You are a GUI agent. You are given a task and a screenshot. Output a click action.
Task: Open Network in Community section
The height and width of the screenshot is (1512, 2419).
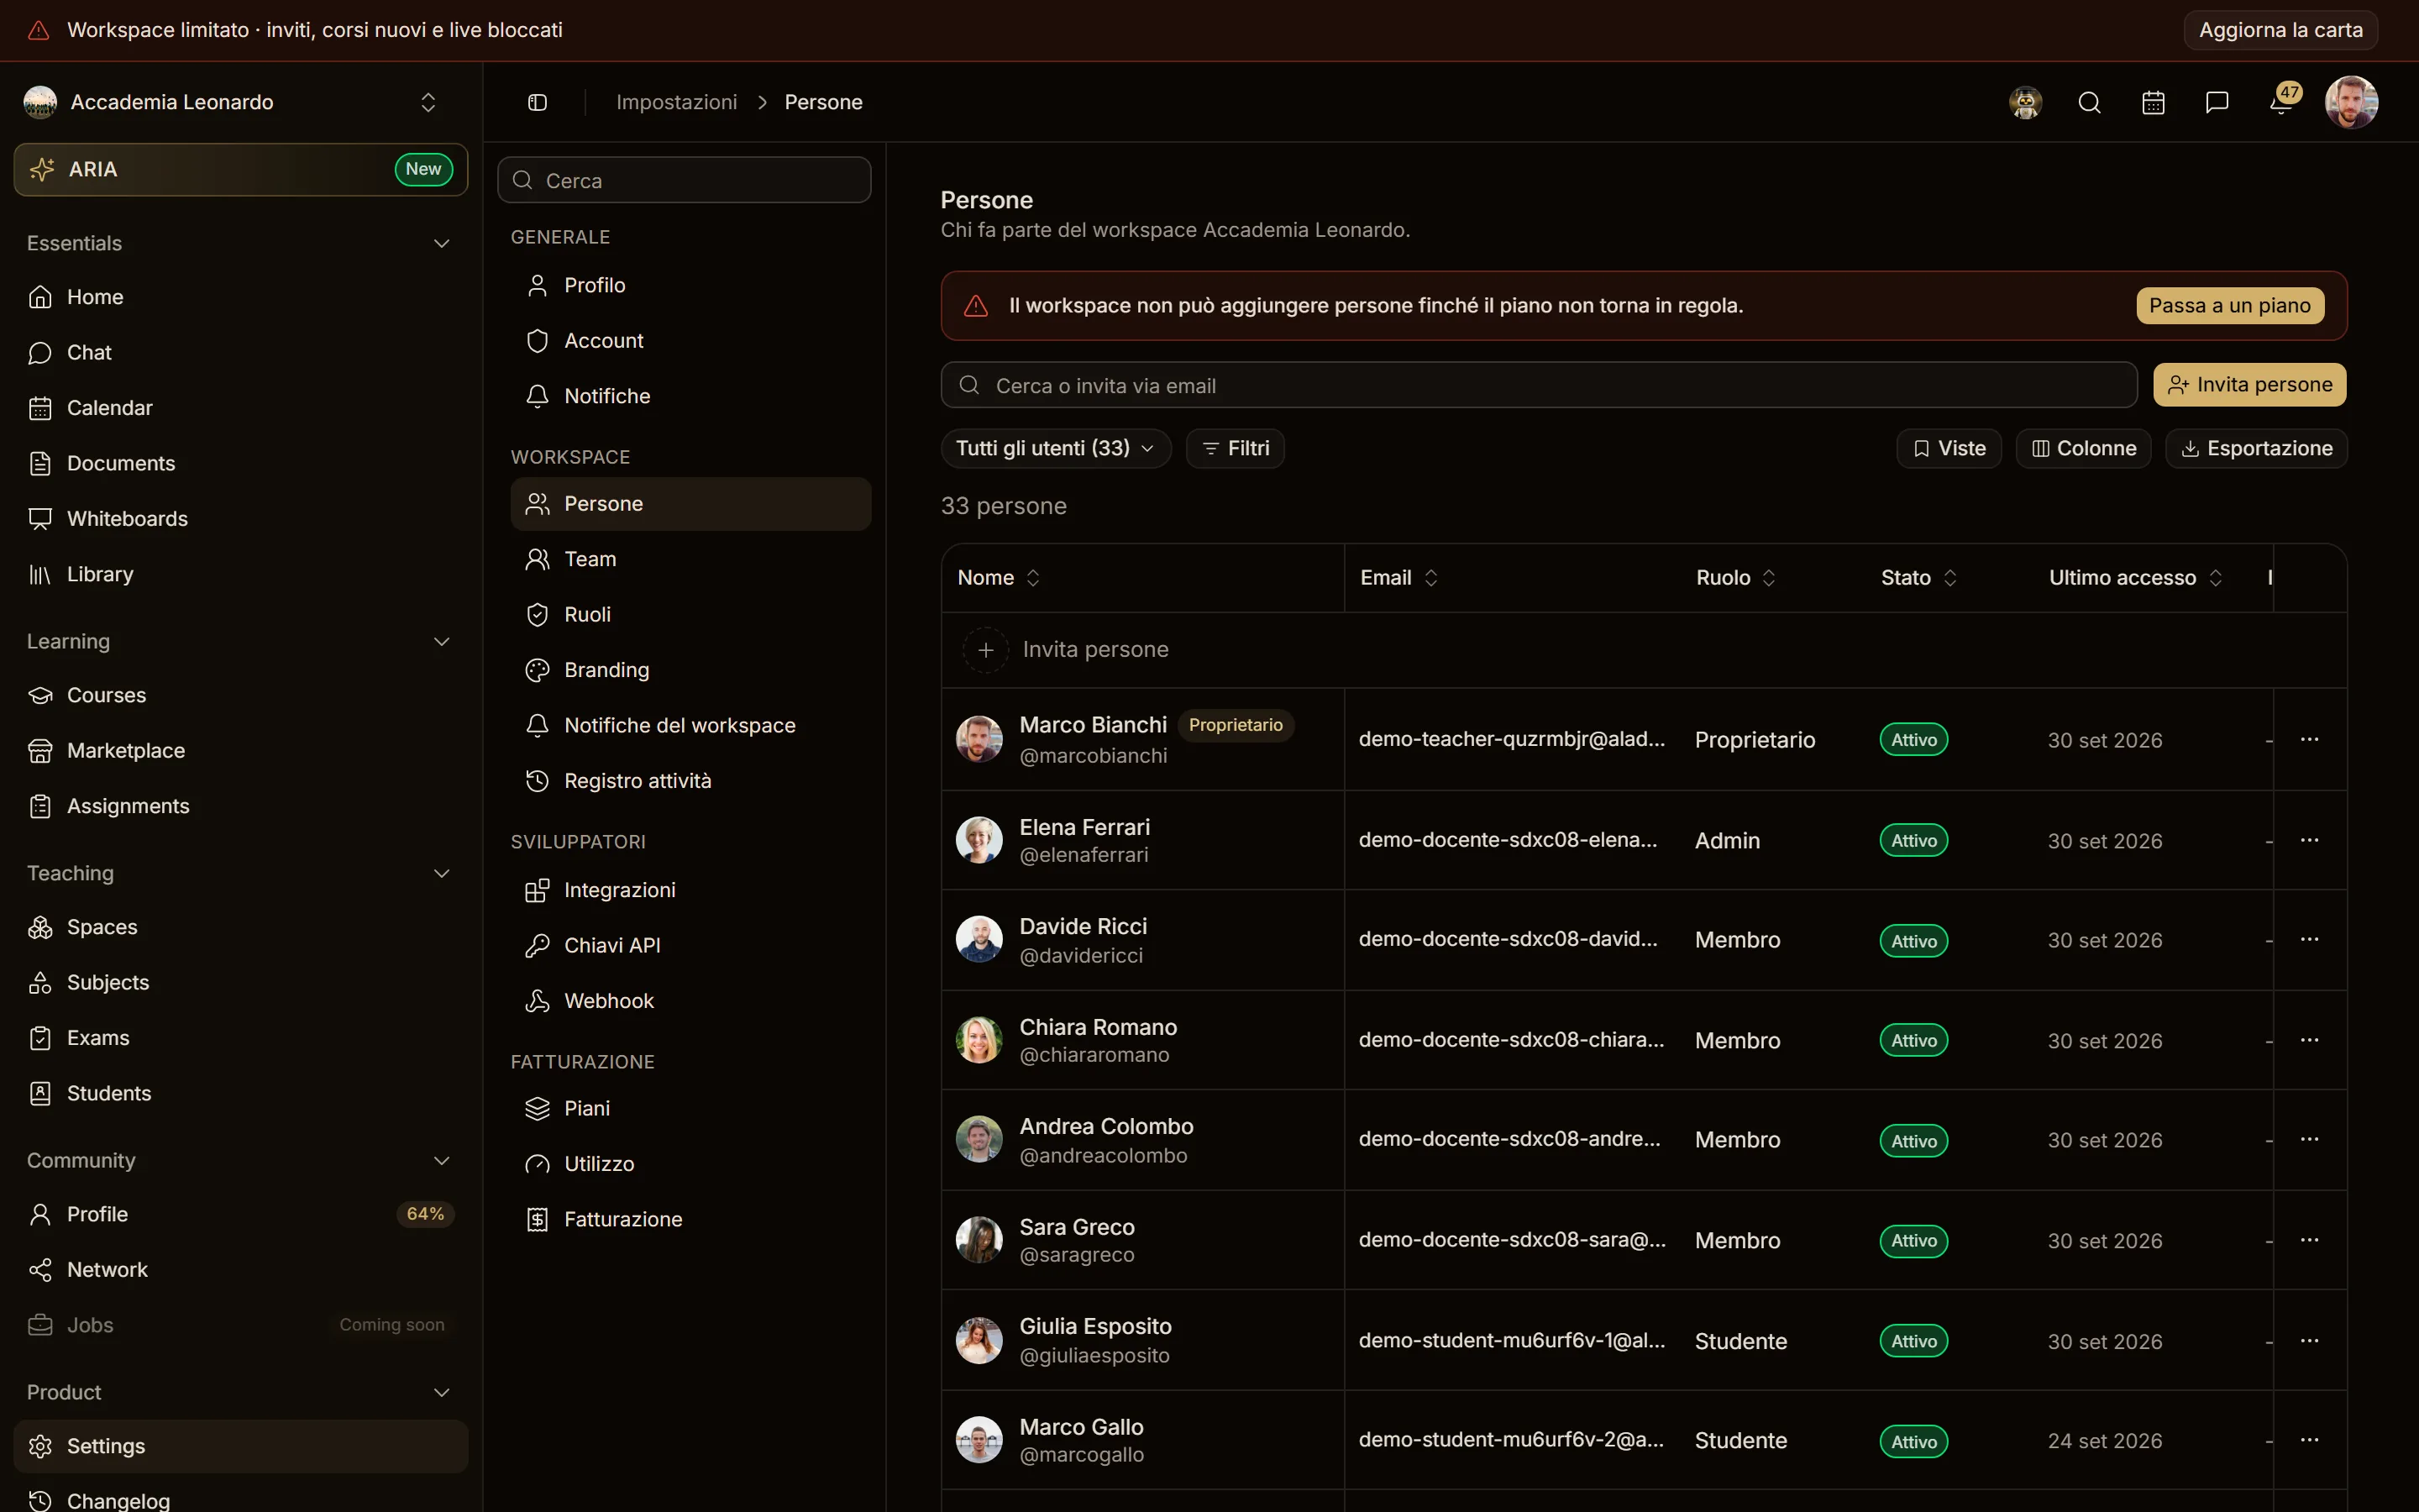coord(241,1269)
